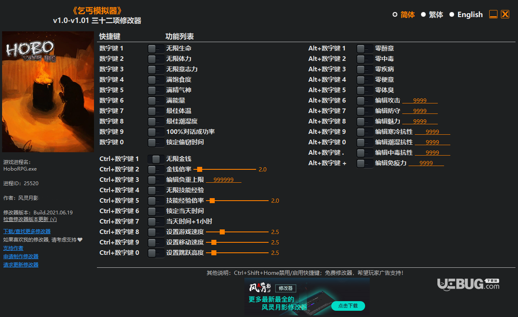The width and height of the screenshot is (518, 317).
Task: Toggle 锁定当天时间 switch
Action: click(x=156, y=211)
